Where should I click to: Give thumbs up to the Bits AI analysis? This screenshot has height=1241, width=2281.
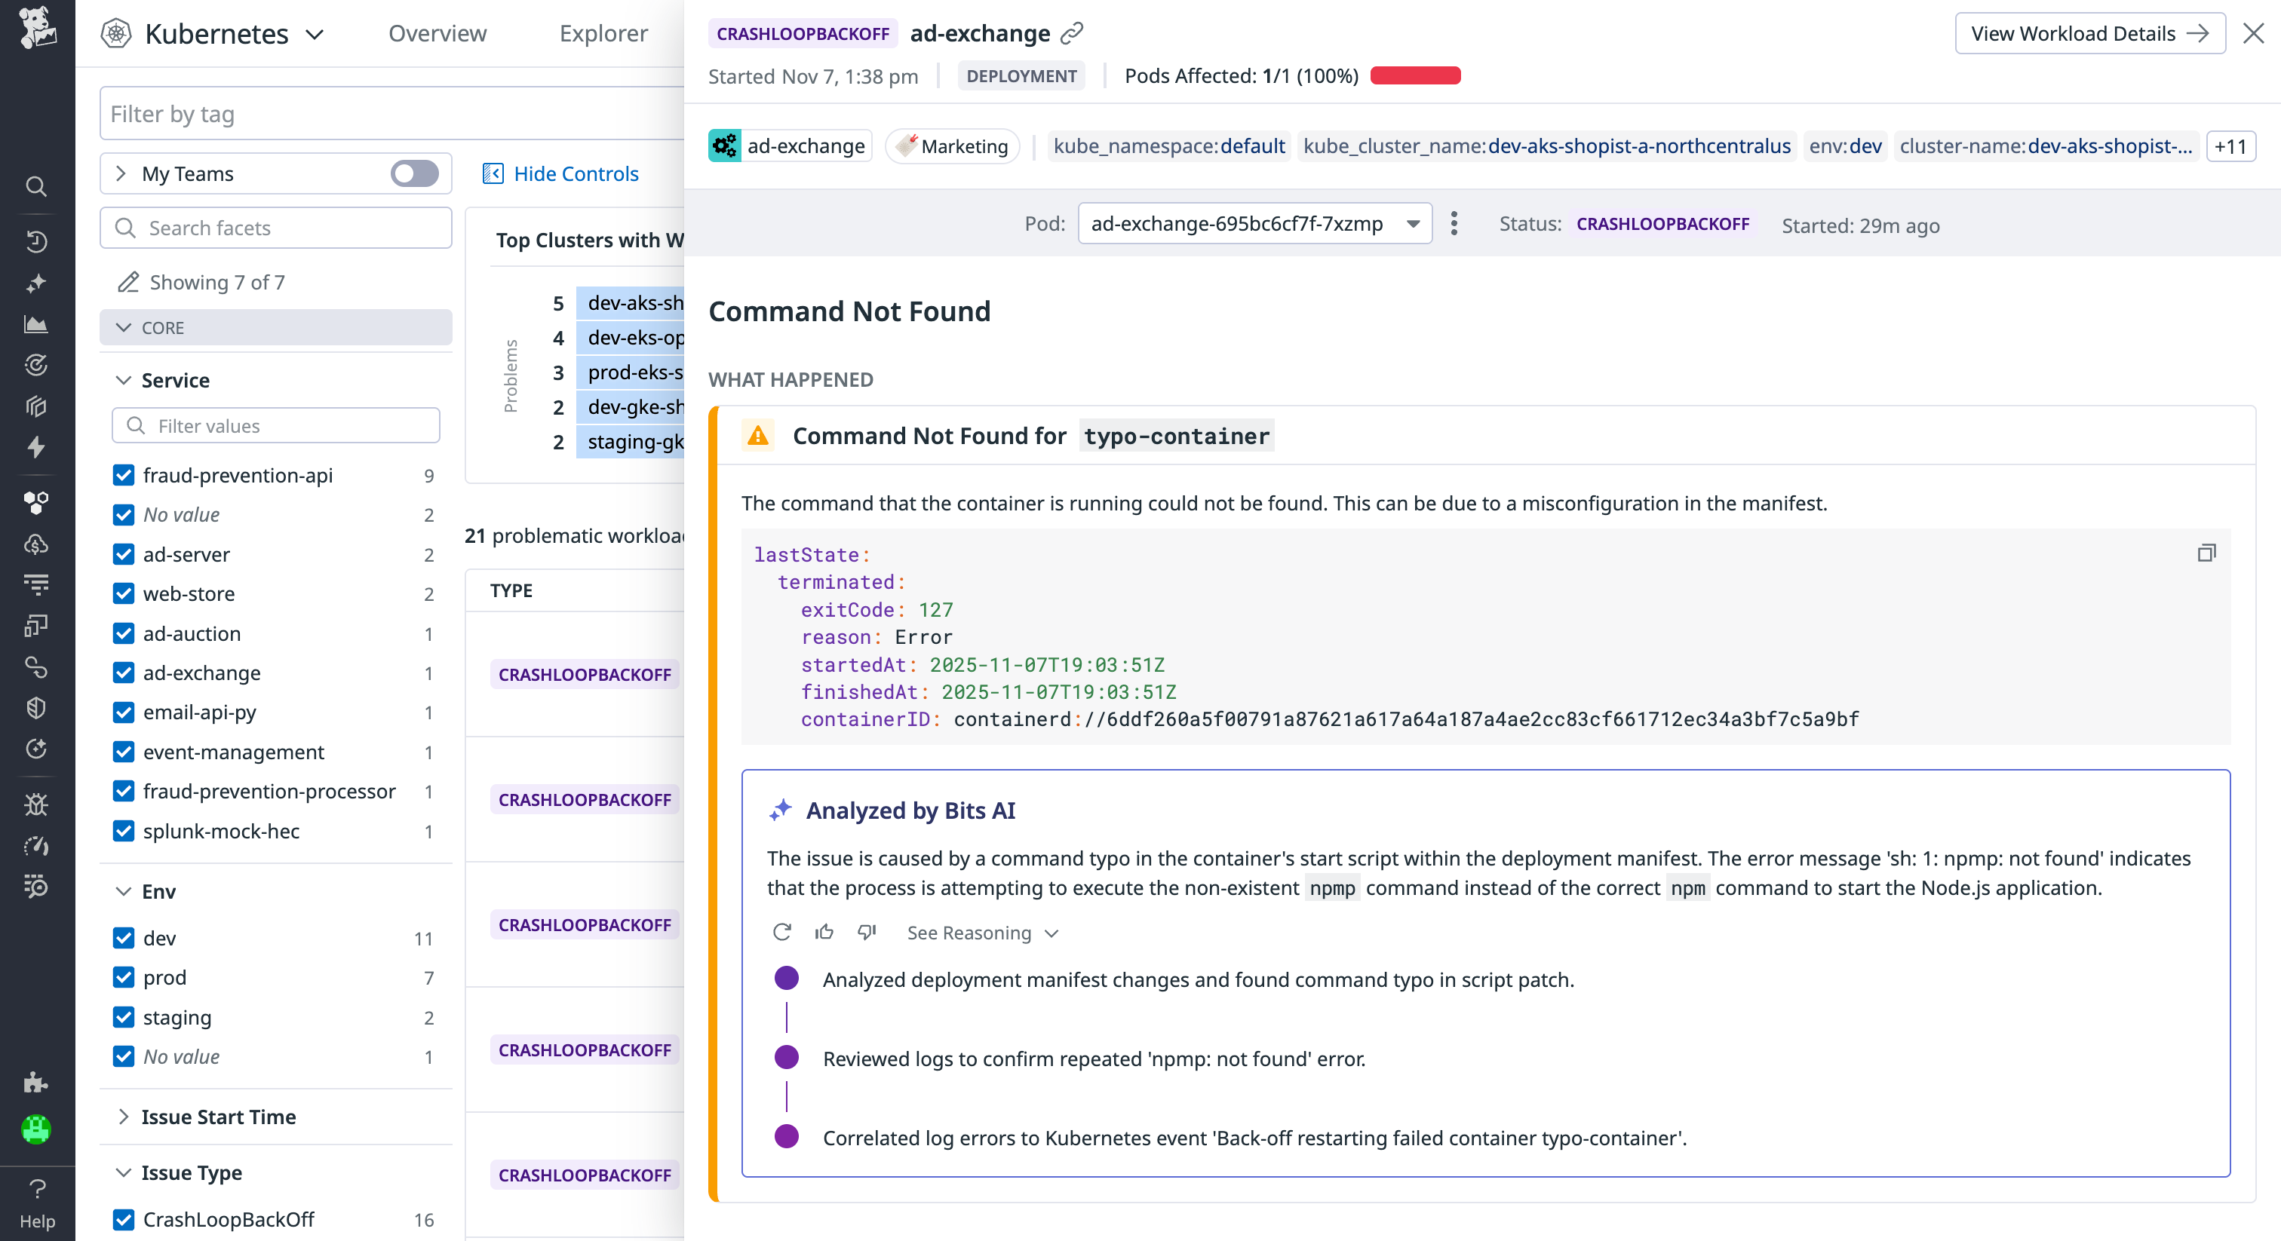tap(824, 932)
